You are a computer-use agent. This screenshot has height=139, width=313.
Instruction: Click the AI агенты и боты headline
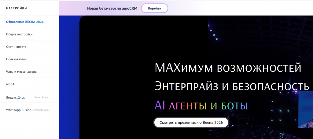click(201, 106)
